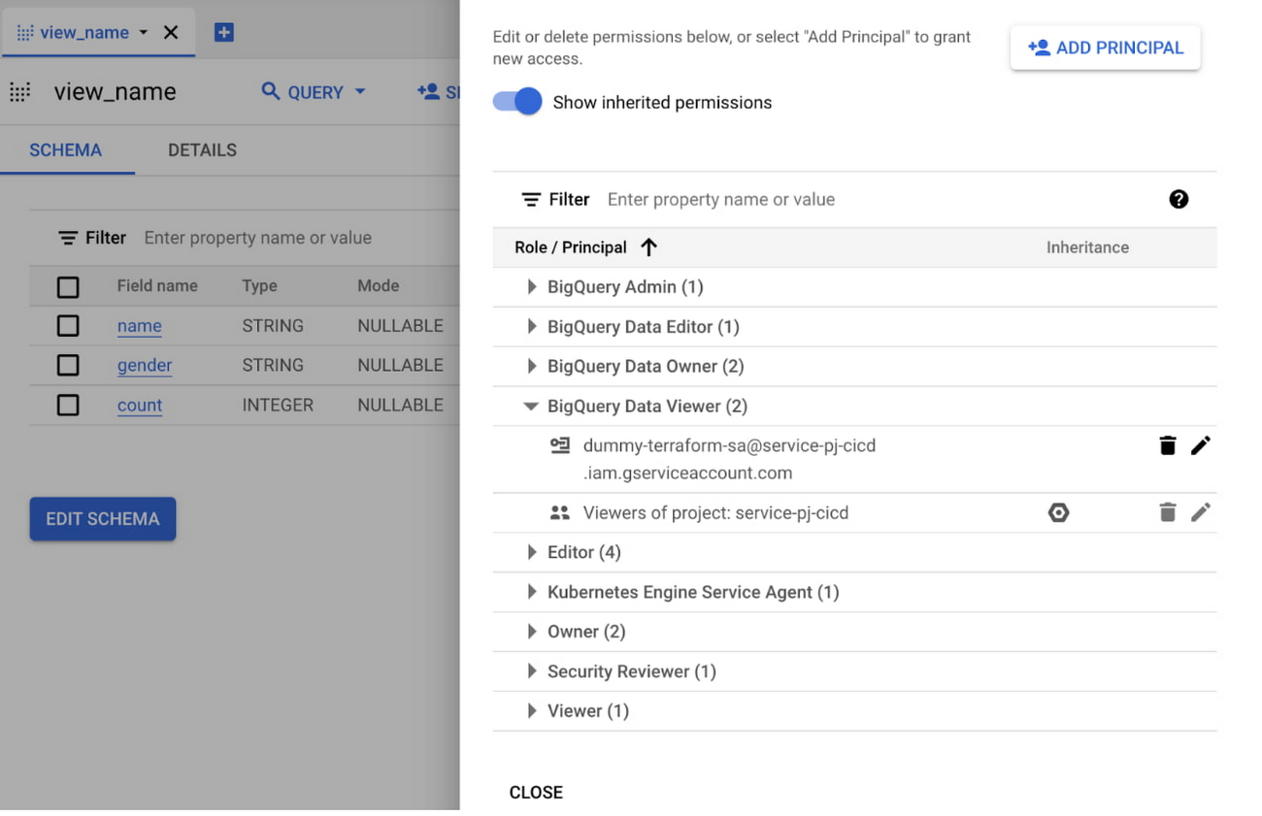Screen dimensions: 1262x816
Task: Click the view_name title text
Action: [x=115, y=92]
